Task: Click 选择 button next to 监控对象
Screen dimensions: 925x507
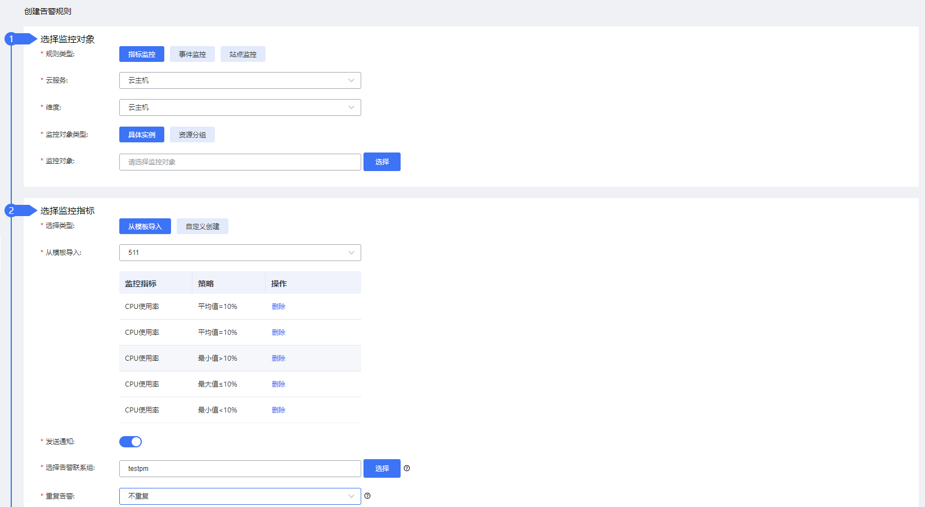Action: 382,161
